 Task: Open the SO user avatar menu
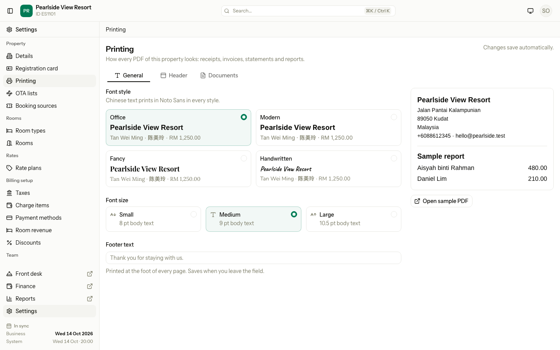[546, 11]
